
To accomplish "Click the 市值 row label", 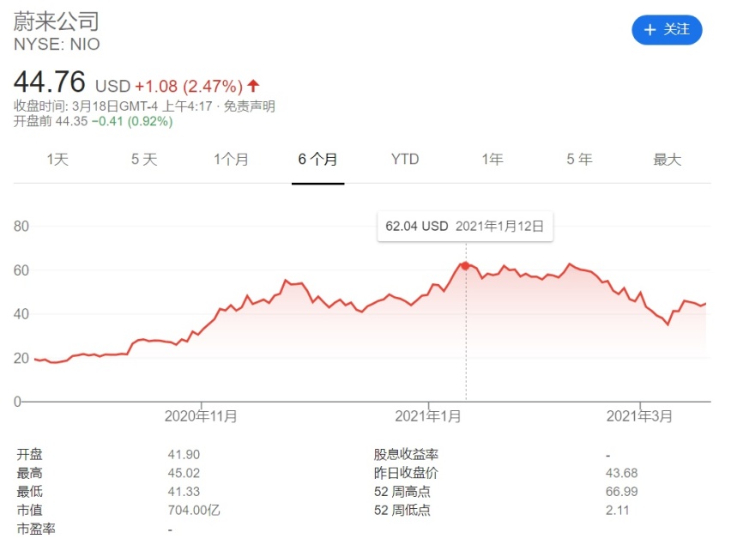I will click(x=29, y=511).
